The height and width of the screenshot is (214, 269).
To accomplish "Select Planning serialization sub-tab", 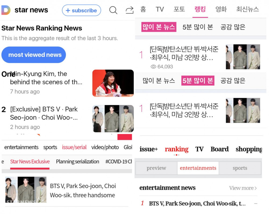I will (x=78, y=162).
